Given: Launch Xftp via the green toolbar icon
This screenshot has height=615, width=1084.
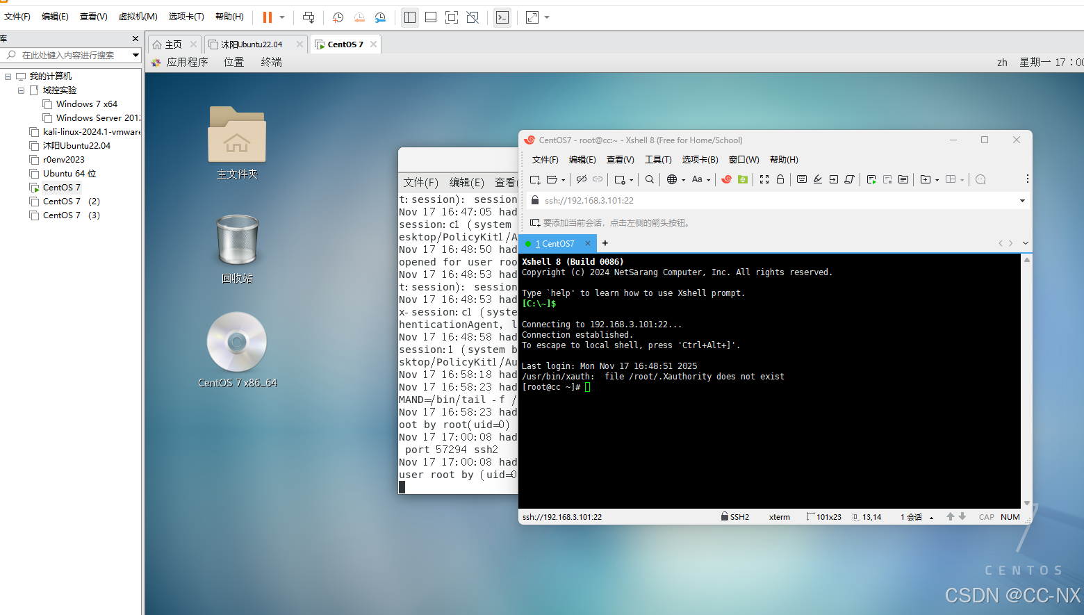Looking at the screenshot, I should tap(743, 179).
